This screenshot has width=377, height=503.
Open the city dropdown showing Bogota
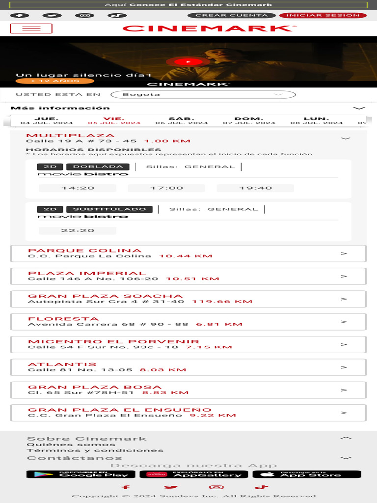click(203, 95)
